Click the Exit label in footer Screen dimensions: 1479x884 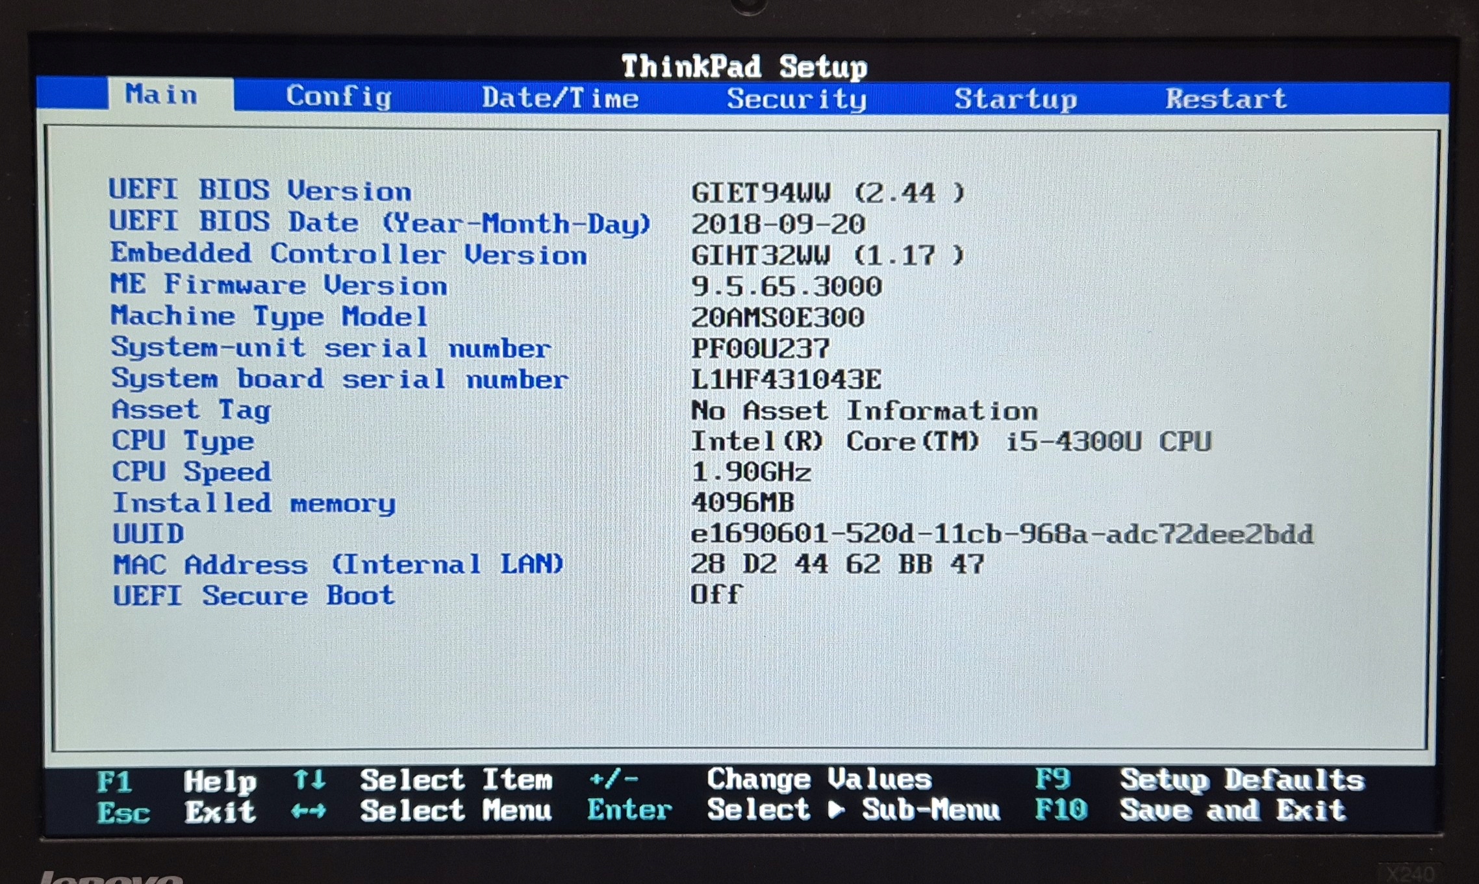pos(220,812)
